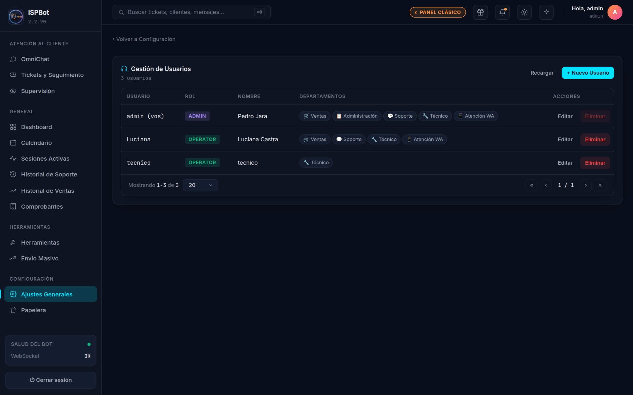633x395 pixels.
Task: Click the ⌘K shortcut badge
Action: tap(259, 12)
